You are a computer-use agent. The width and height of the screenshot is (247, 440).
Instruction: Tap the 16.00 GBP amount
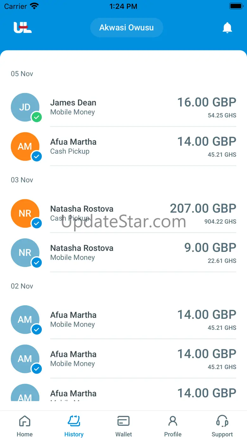pyautogui.click(x=206, y=102)
